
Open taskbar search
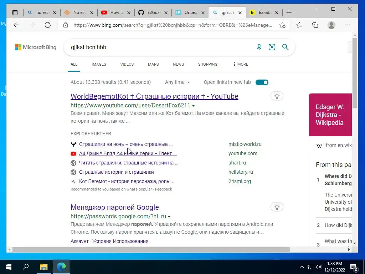coord(26,267)
